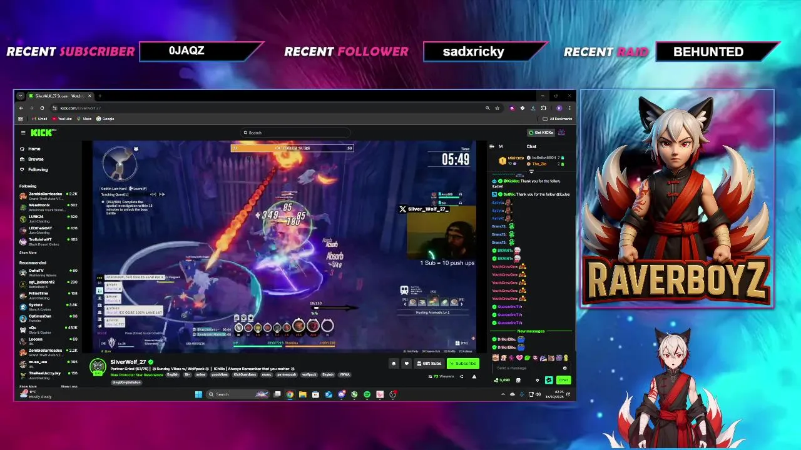801x450 pixels.
Task: Click the KickGuardians stream tag
Action: [245, 375]
